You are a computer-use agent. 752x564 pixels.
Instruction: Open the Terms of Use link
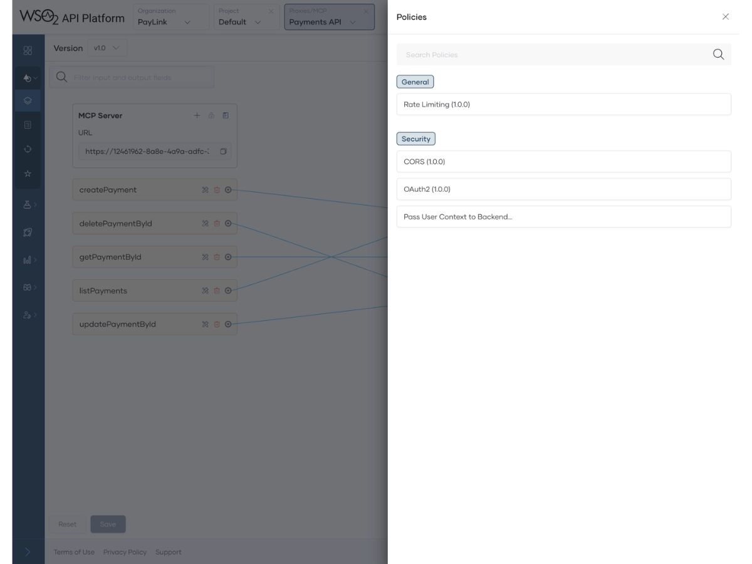74,552
